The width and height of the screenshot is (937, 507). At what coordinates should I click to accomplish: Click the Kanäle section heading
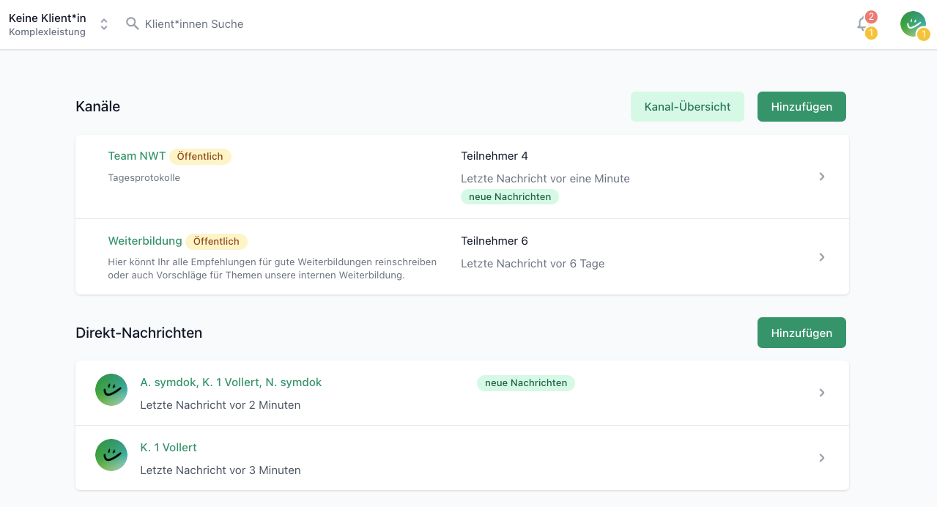[98, 106]
